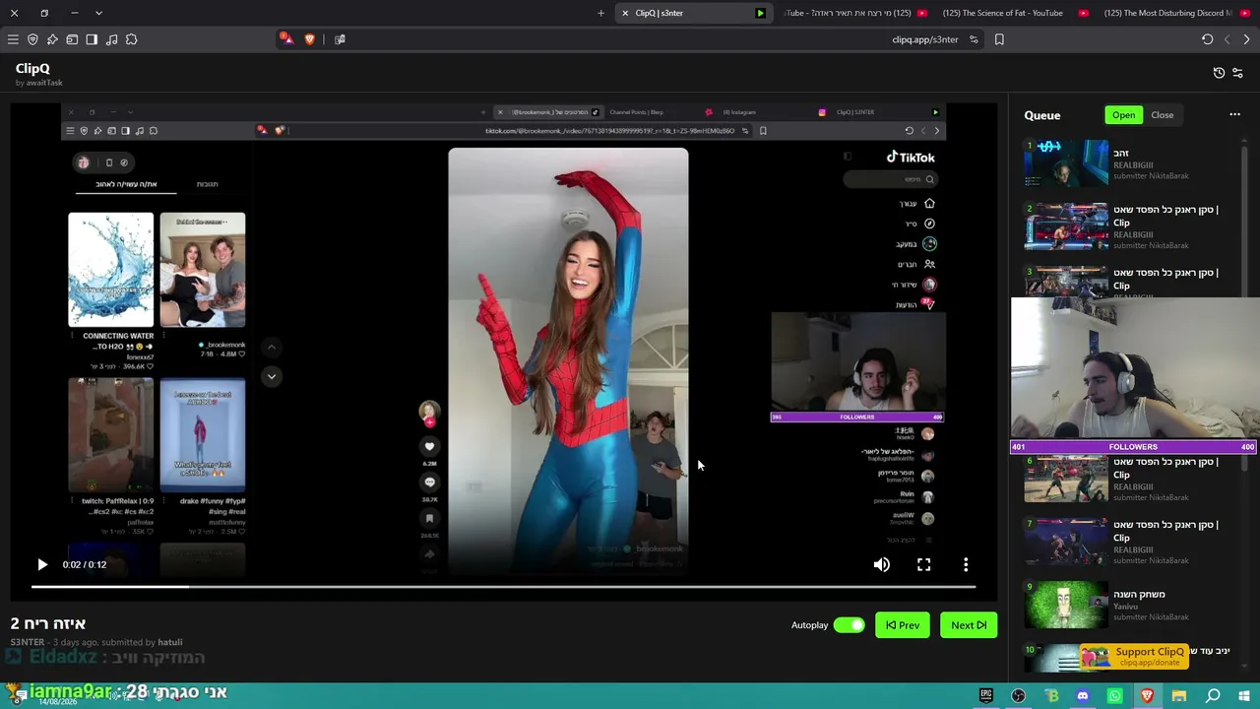This screenshot has height=709, width=1260.
Task: Open site settings icon beside the URL
Action: [x=974, y=39]
